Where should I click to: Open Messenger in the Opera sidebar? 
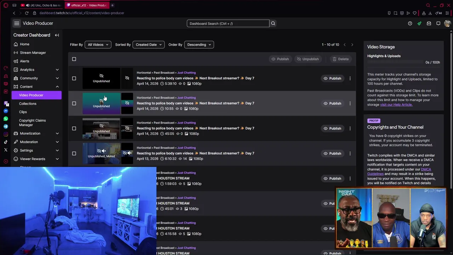[x=6, y=111]
